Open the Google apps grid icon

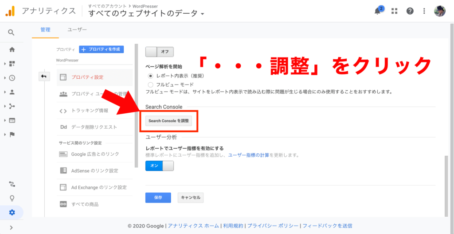pos(394,11)
